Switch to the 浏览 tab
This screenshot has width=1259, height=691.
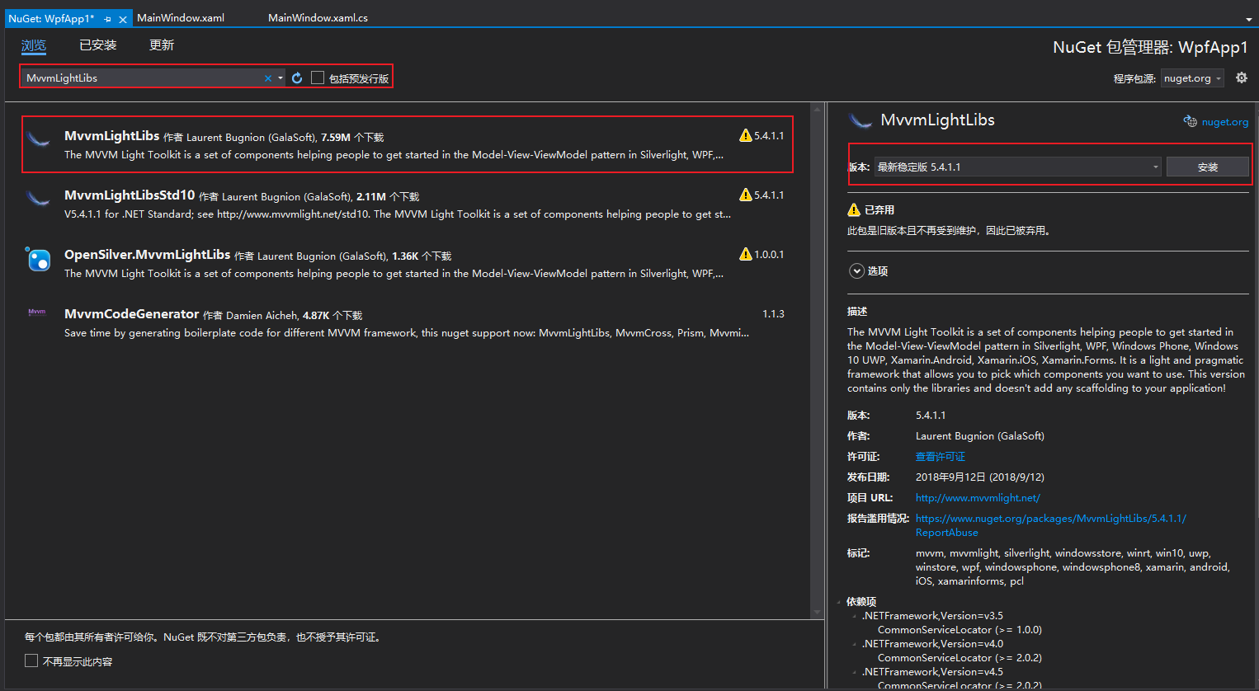tap(34, 45)
